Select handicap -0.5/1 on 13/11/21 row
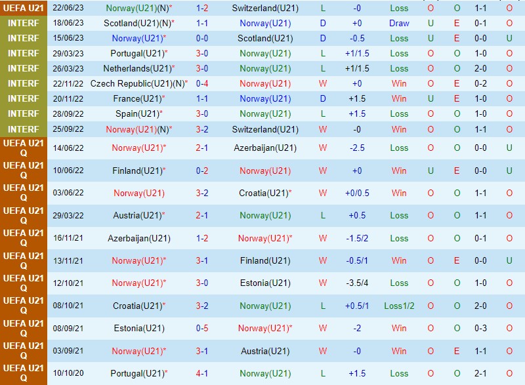Screen dimensions: 525x385 tap(357, 260)
